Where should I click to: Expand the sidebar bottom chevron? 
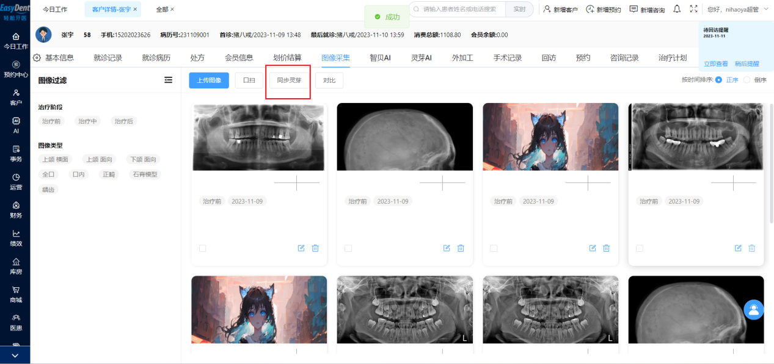tap(15, 355)
